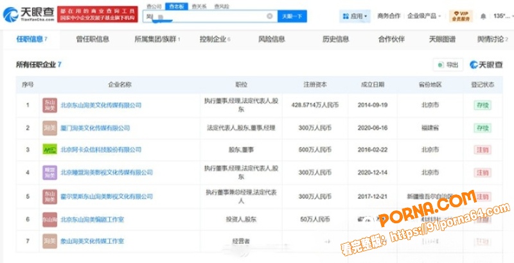The height and width of the screenshot is (263, 514).
Task: Click green logo of 北京阿卡众信科技股份有限公司
Action: [50, 150]
